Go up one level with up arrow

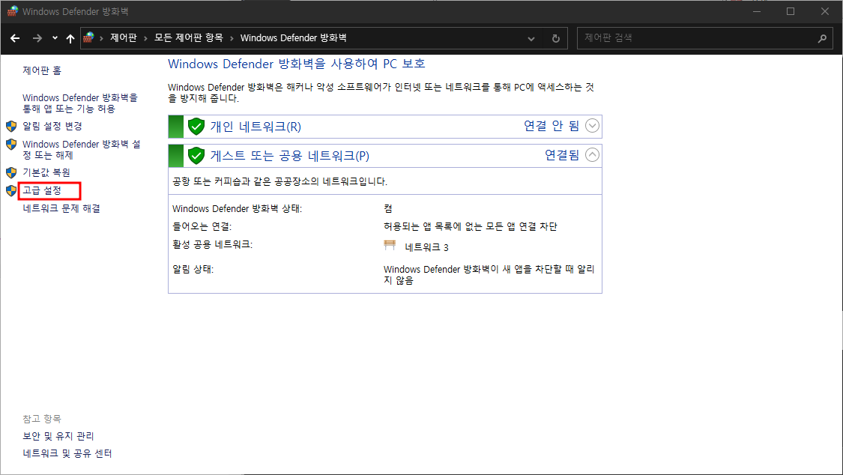[x=70, y=38]
